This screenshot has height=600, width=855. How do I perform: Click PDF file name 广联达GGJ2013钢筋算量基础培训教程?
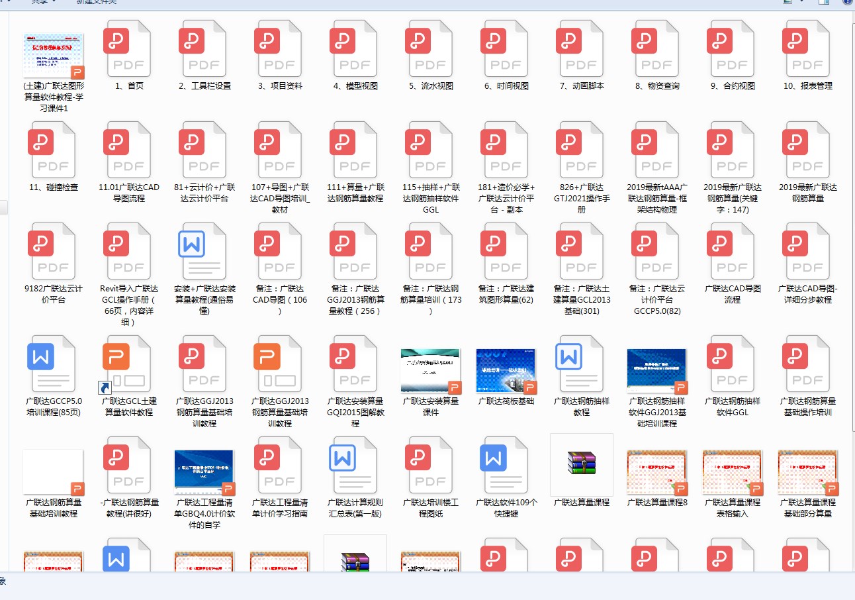click(x=204, y=412)
